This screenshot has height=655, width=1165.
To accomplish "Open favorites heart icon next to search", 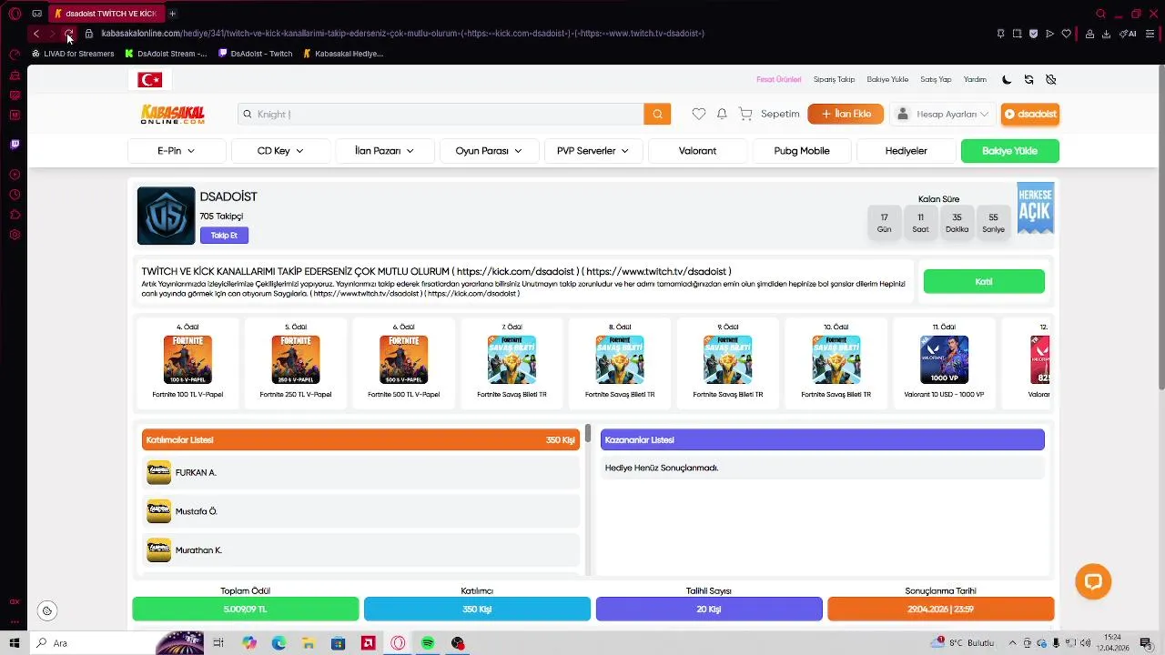I will click(698, 114).
